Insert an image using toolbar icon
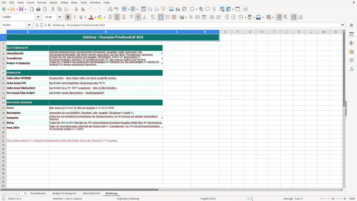 tap(171, 9)
